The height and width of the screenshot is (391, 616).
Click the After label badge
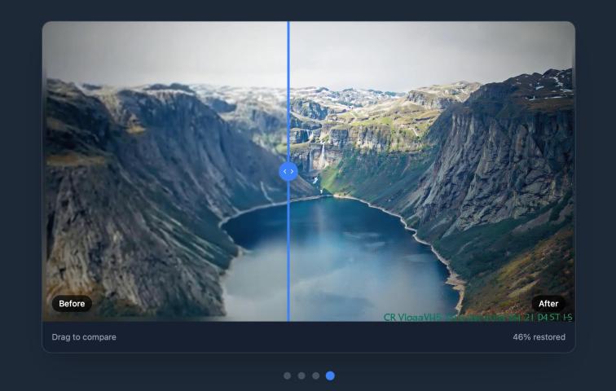pos(548,304)
